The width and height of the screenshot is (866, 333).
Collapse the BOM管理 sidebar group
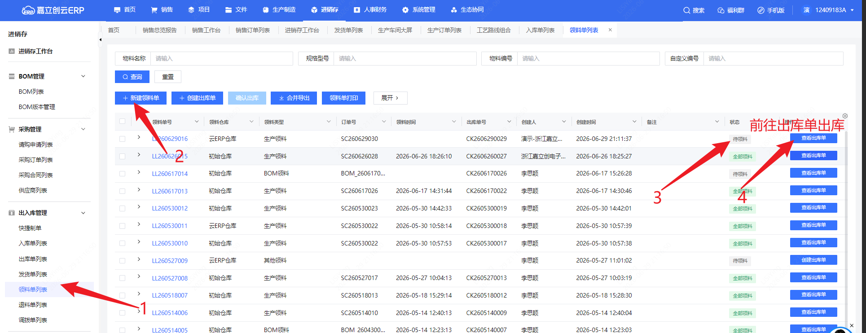pos(83,76)
